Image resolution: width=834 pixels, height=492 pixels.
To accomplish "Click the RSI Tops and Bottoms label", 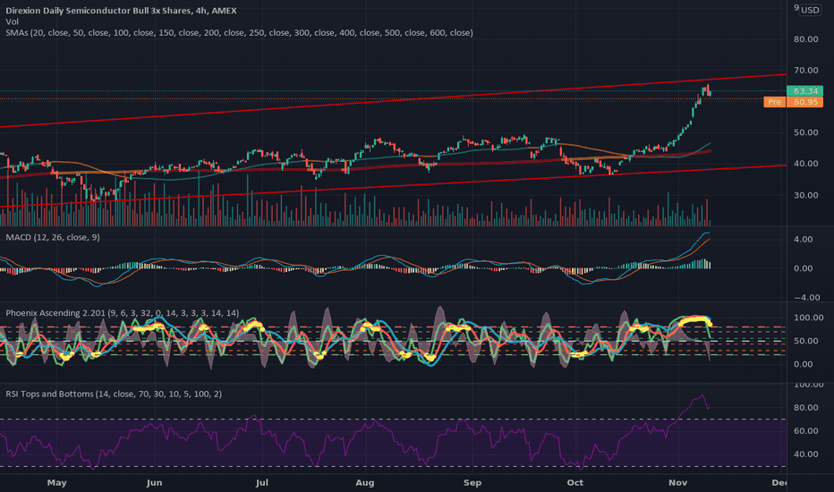I will [114, 394].
